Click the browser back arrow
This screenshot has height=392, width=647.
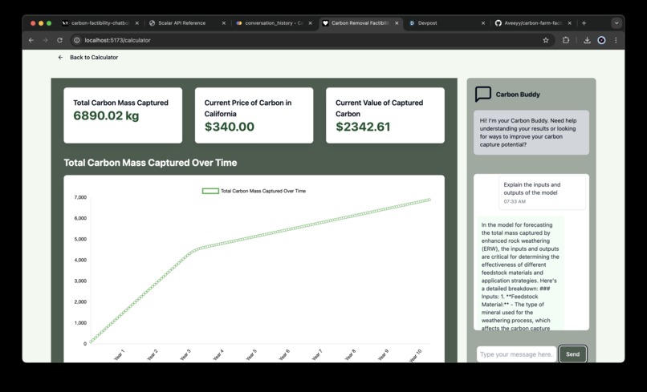pos(31,40)
